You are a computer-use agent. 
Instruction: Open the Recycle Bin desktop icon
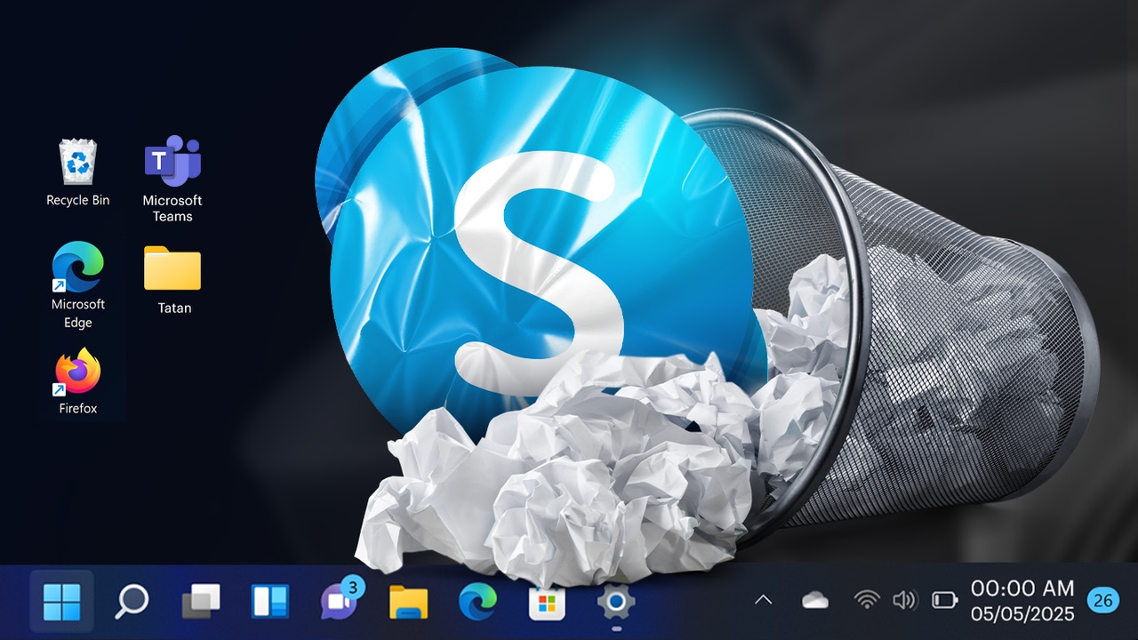click(78, 173)
